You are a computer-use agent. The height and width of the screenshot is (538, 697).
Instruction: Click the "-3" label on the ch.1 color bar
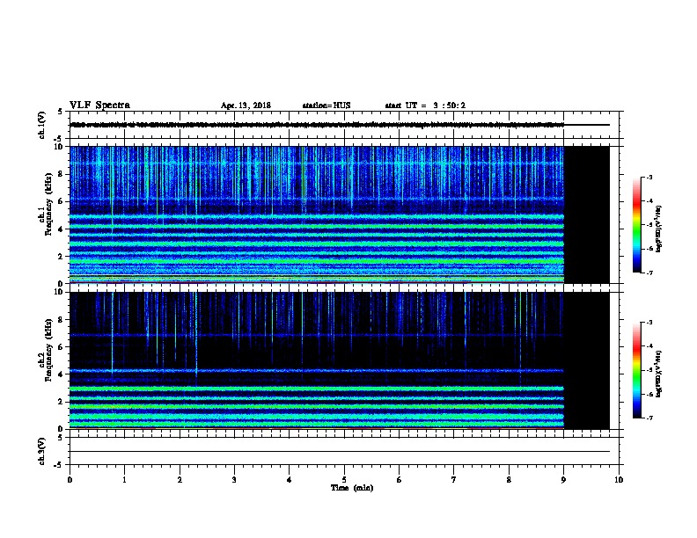pyautogui.click(x=649, y=178)
